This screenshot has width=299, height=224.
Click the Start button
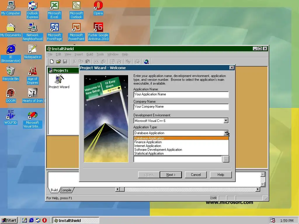click(x=9, y=220)
